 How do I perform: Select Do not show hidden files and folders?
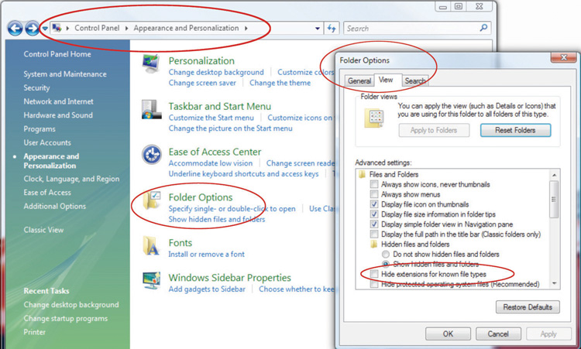click(x=386, y=255)
